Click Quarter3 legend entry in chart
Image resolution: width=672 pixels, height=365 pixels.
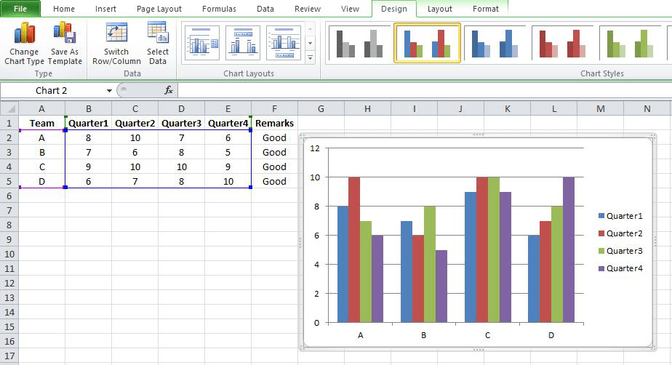[620, 251]
